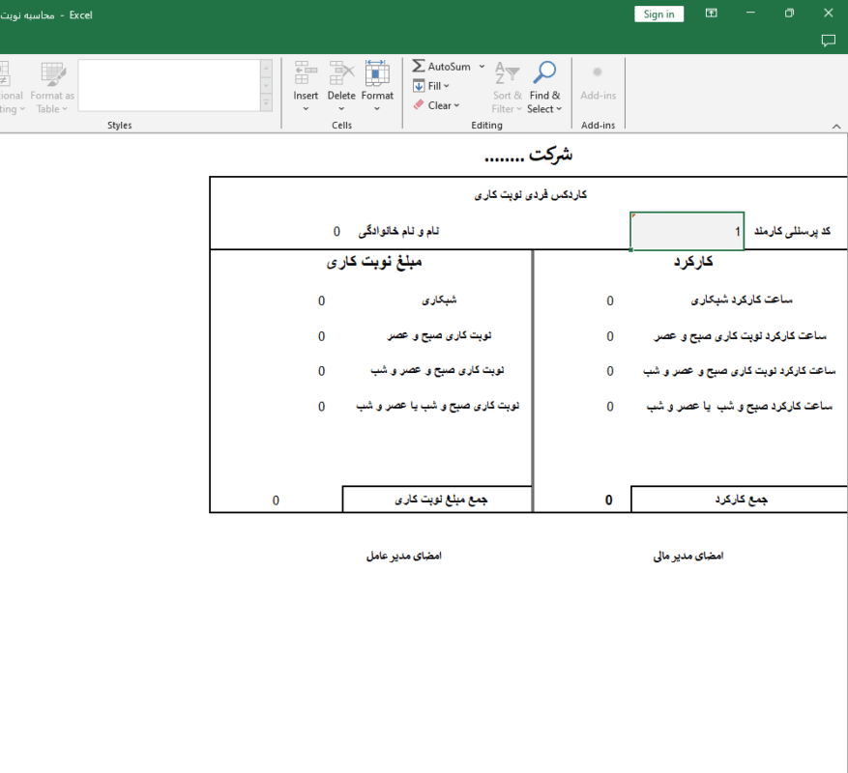Click the Format as Table icon

click(x=52, y=73)
